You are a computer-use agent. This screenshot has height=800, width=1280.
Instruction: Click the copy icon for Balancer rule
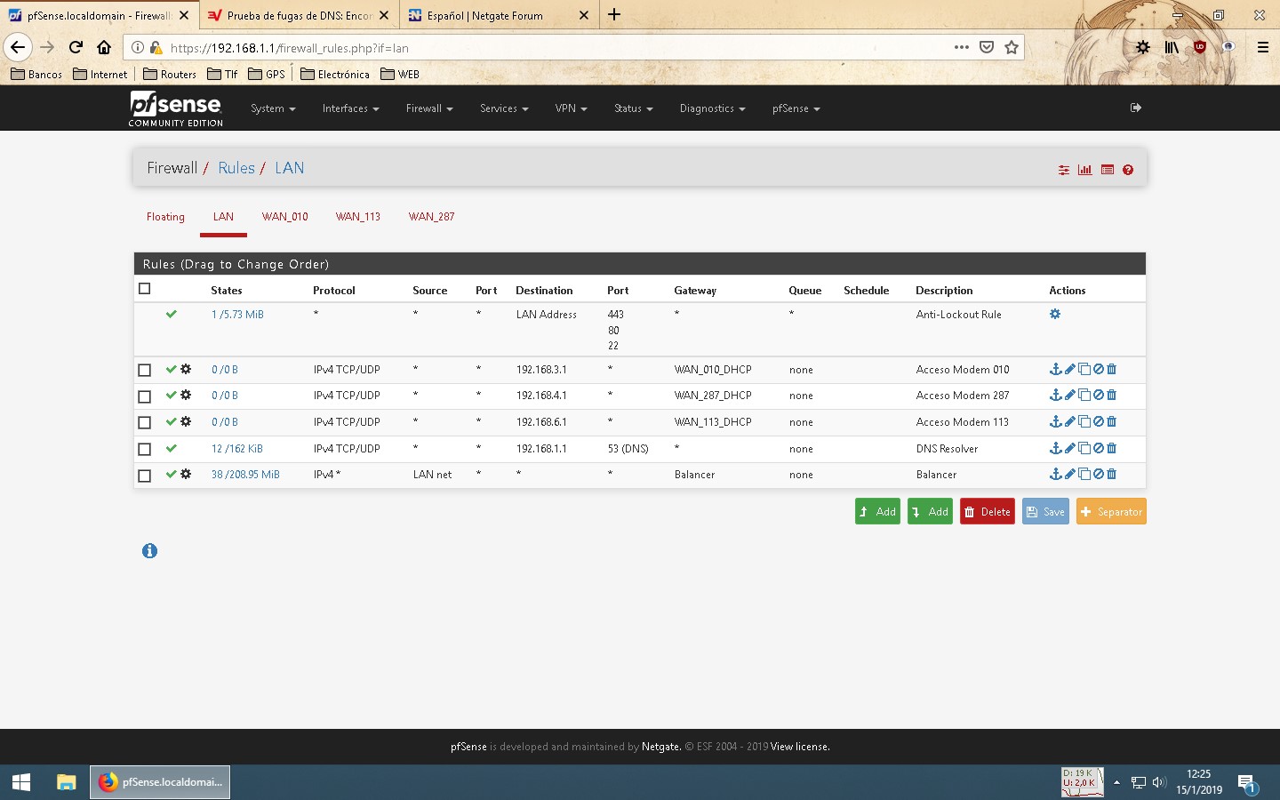pos(1084,475)
